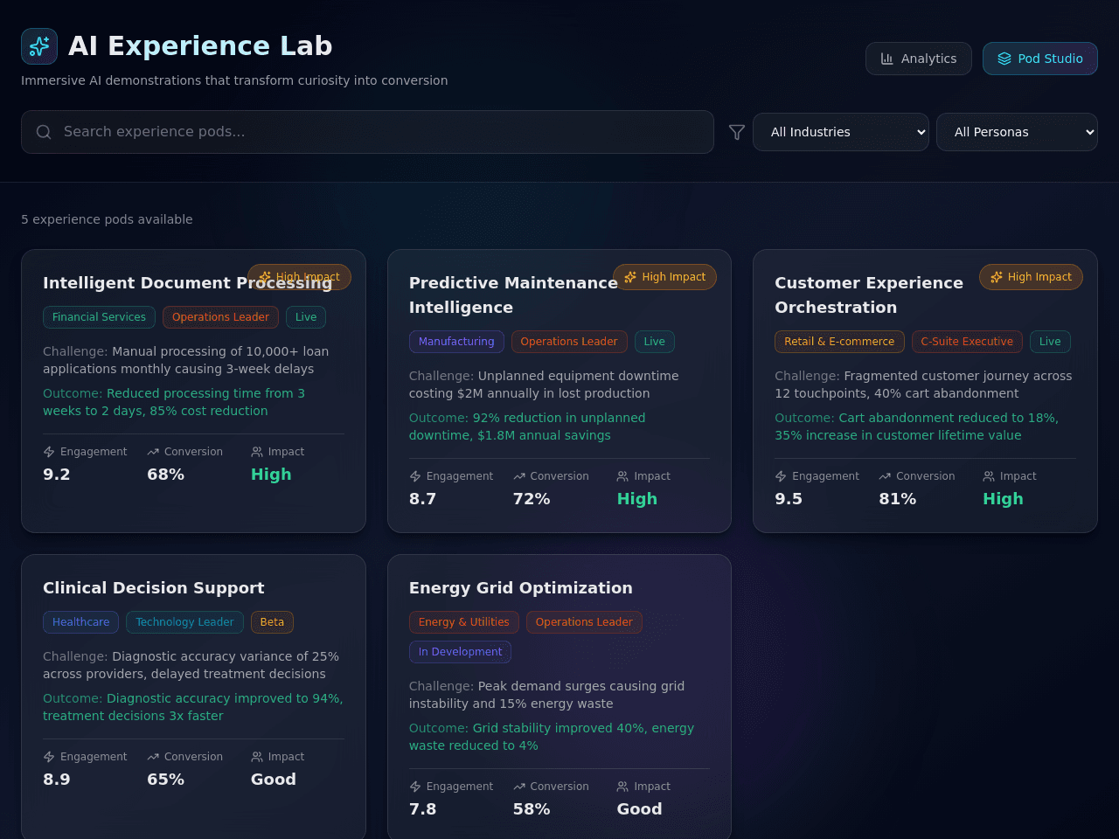
Task: Click the Search experience pods field
Action: (368, 132)
